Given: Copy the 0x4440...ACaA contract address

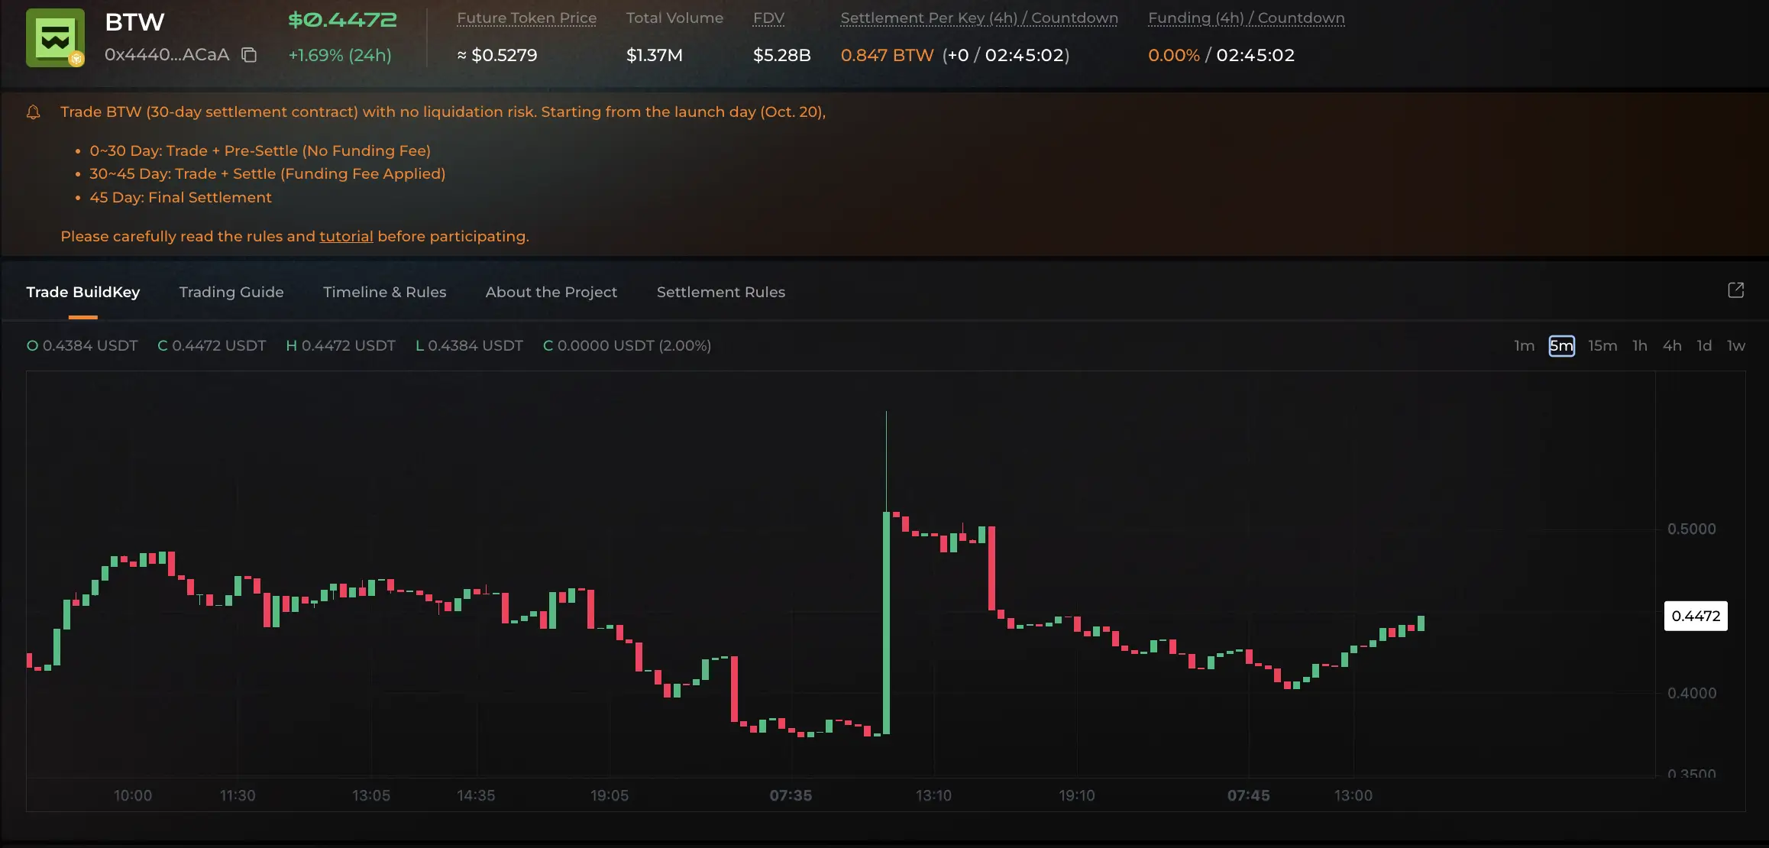Looking at the screenshot, I should (x=249, y=55).
